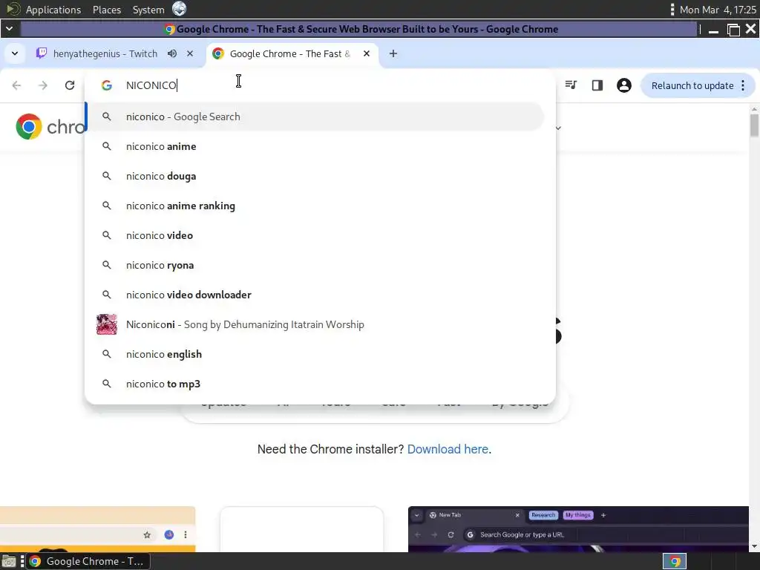Click search icon beside 'niconico to mp3'
The height and width of the screenshot is (570, 760).
[107, 384]
